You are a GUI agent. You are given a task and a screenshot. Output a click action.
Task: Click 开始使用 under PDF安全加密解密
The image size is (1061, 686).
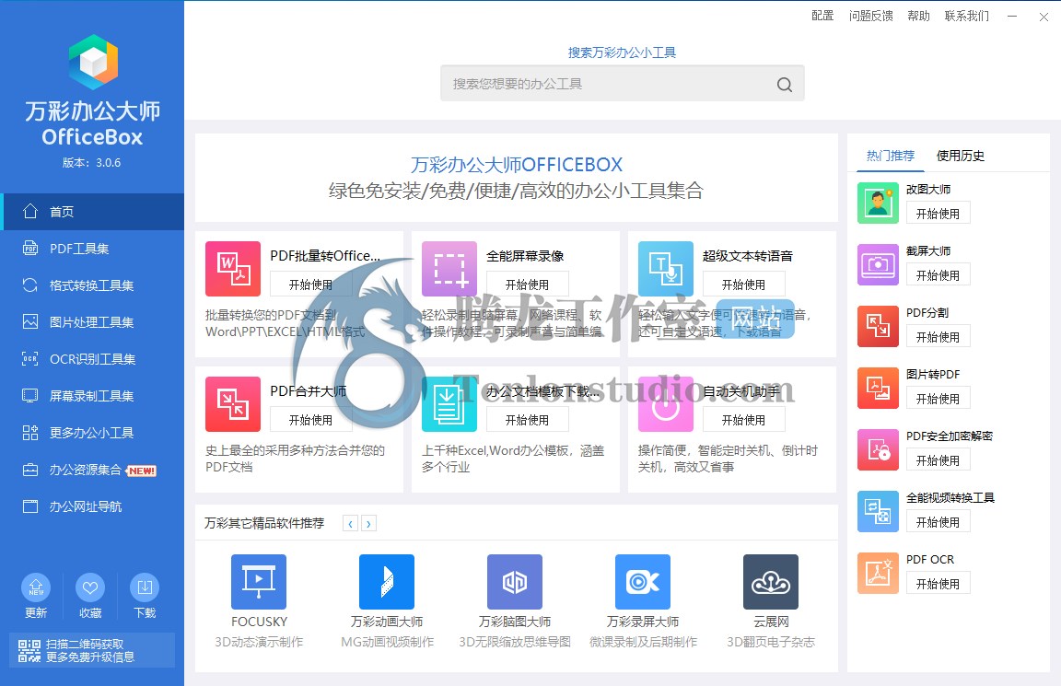coord(938,460)
